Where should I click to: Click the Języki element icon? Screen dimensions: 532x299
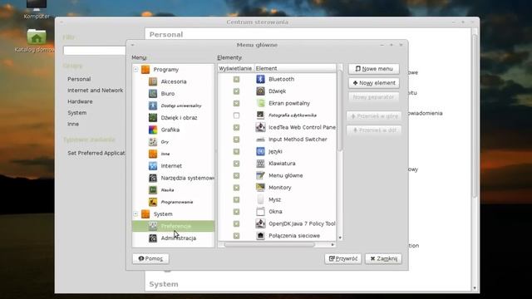[260, 151]
